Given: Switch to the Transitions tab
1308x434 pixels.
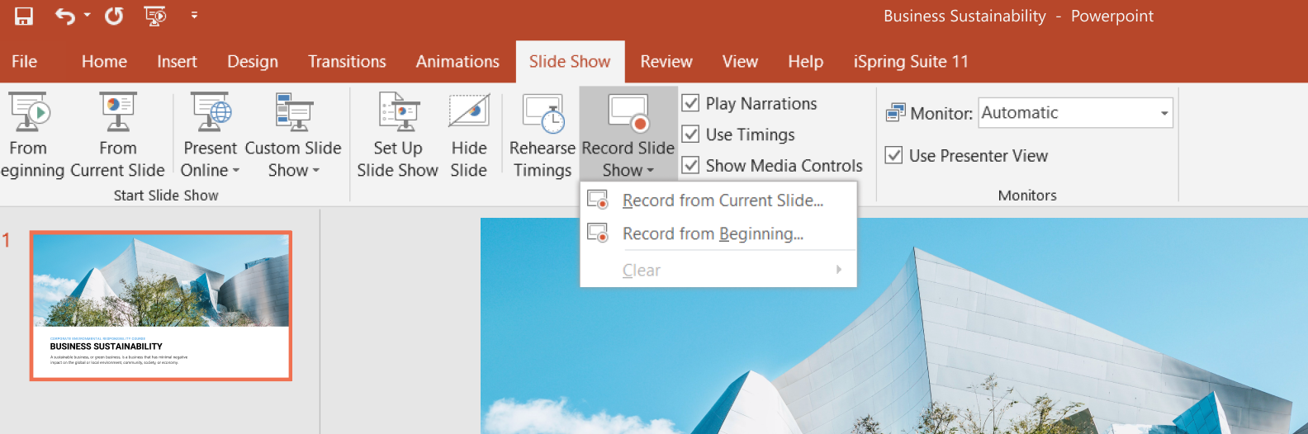Looking at the screenshot, I should pos(347,62).
